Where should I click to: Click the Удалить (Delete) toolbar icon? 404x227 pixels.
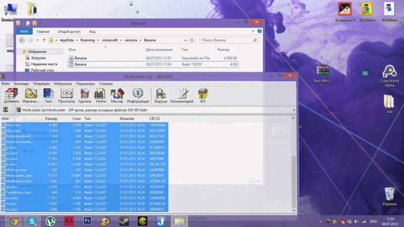[85, 95]
